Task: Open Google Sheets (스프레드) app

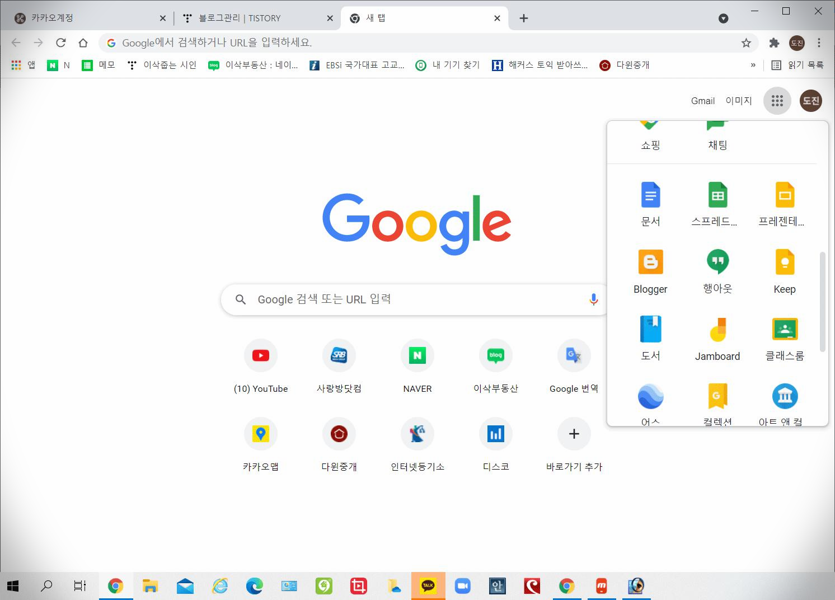Action: click(717, 204)
